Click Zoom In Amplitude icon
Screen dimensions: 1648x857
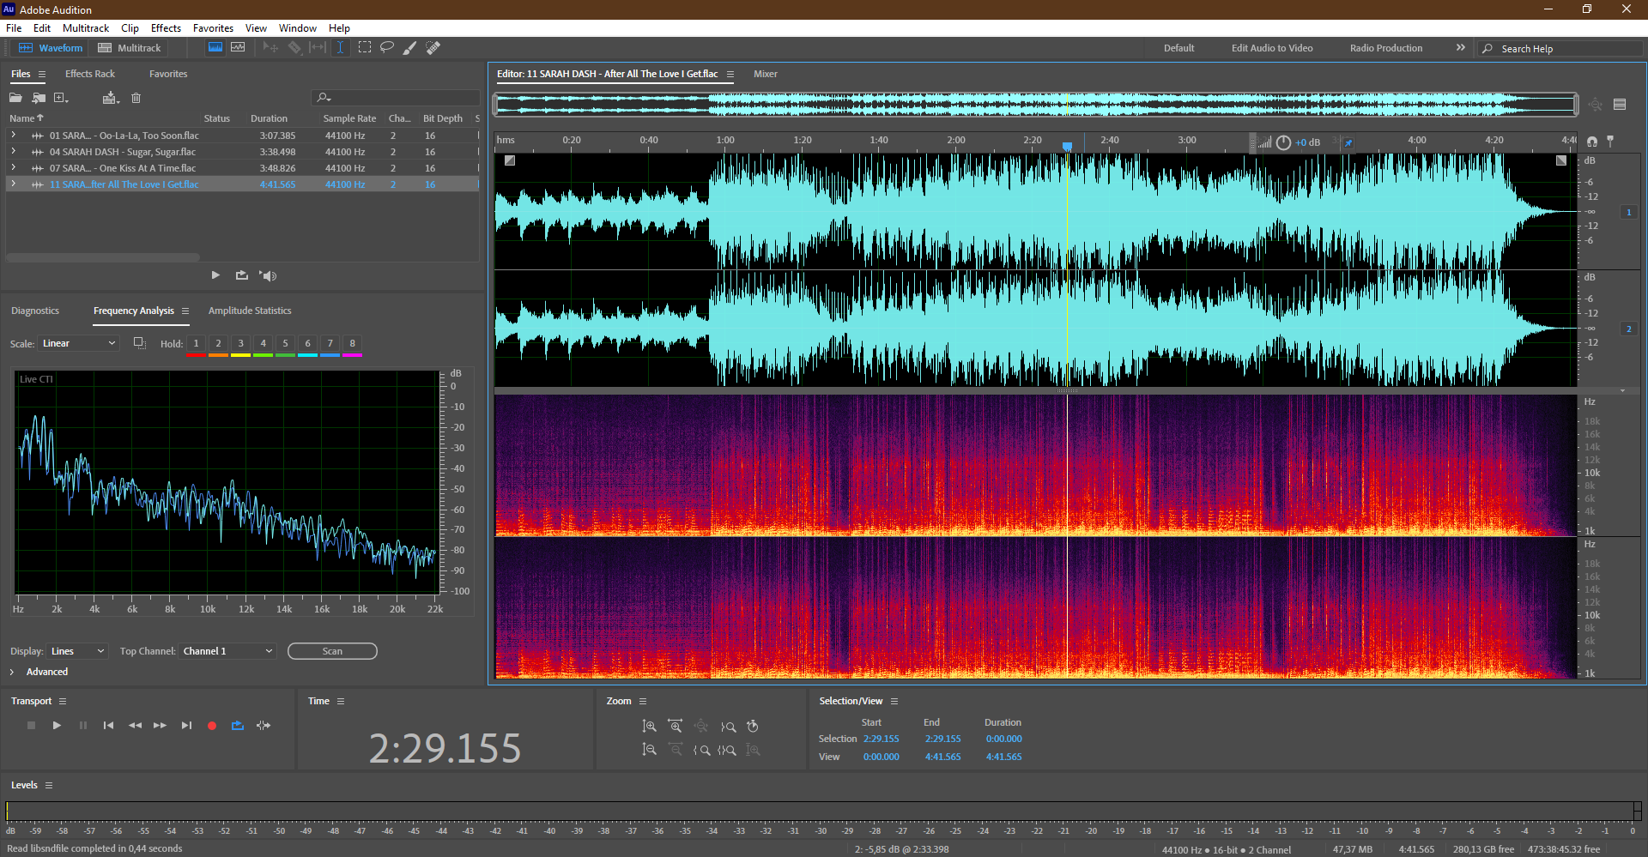coord(650,727)
